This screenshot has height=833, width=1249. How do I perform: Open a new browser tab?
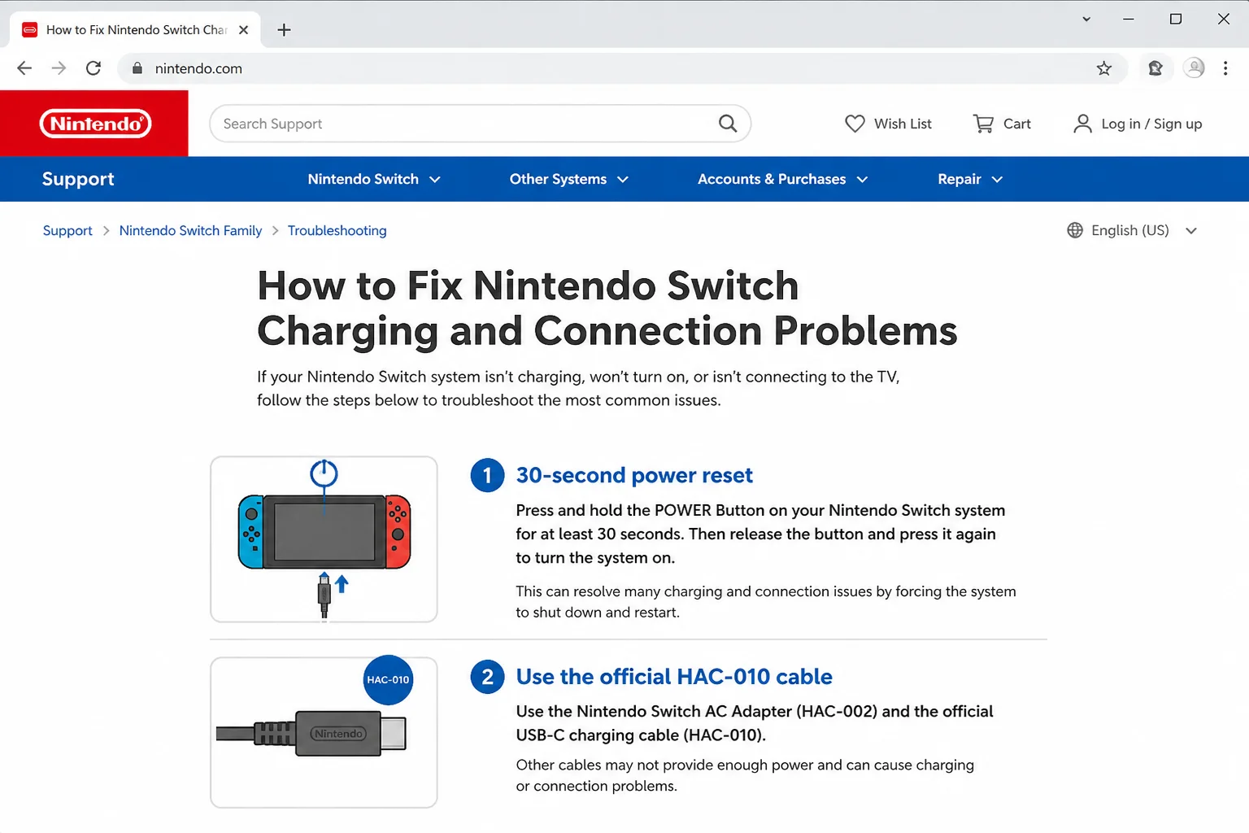point(284,30)
